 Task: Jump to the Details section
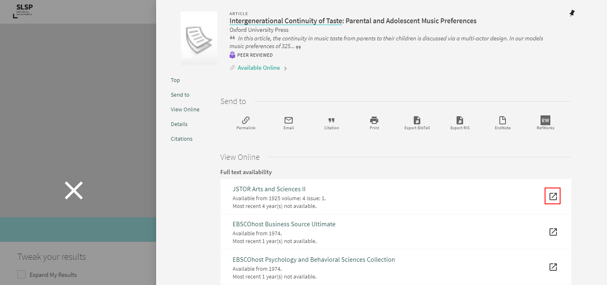click(179, 124)
